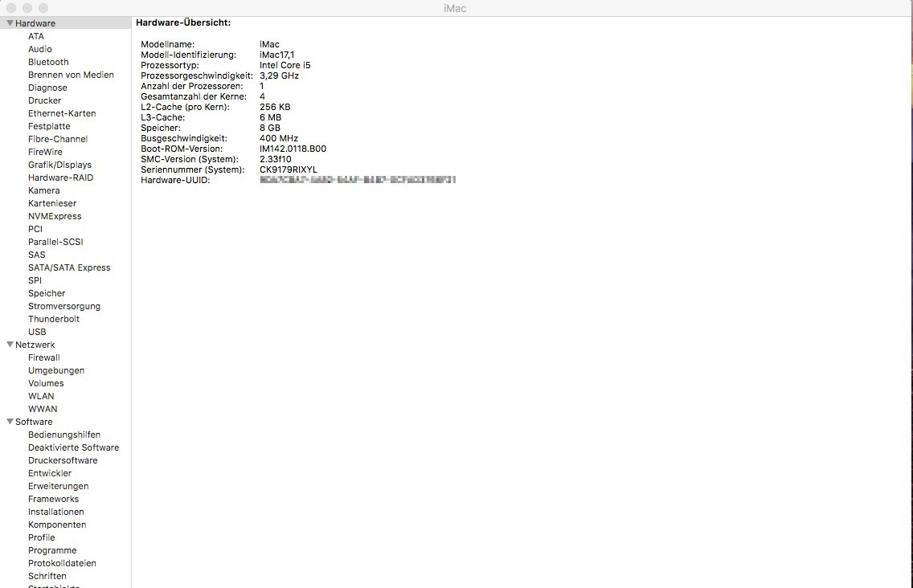Collapse the Netzwerk section triangle
Image resolution: width=913 pixels, height=588 pixels.
(x=10, y=345)
